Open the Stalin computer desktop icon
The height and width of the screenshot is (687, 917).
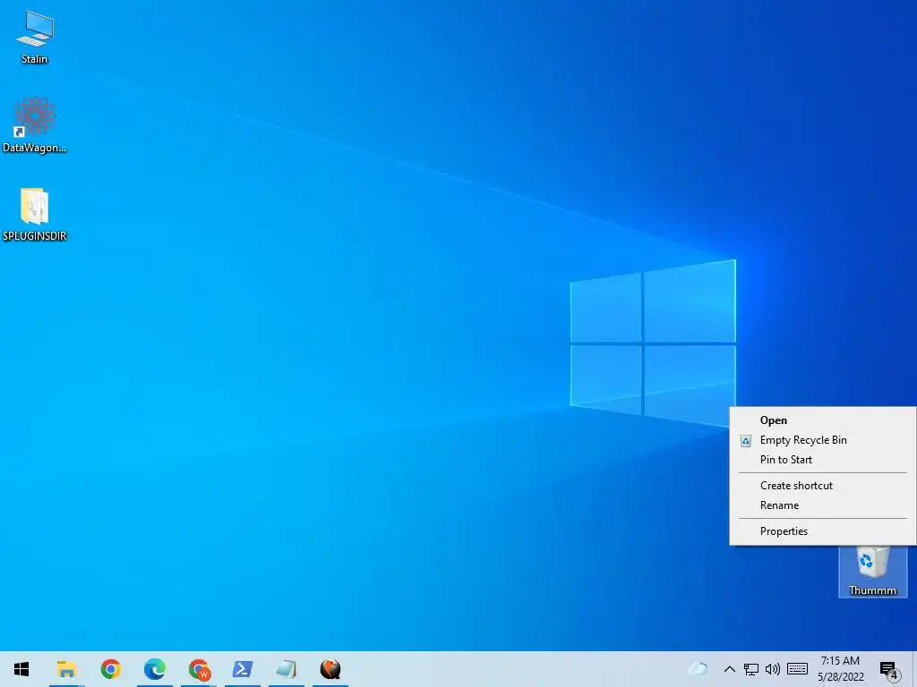click(35, 38)
